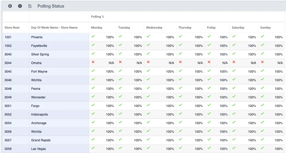Click the red X for Omaha Monday
The image size is (286, 153).
pos(93,62)
